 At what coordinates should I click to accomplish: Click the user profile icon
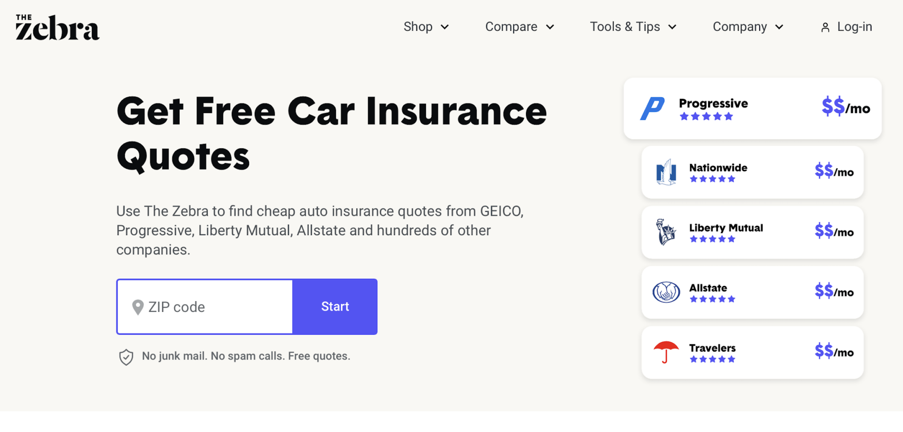coord(825,28)
